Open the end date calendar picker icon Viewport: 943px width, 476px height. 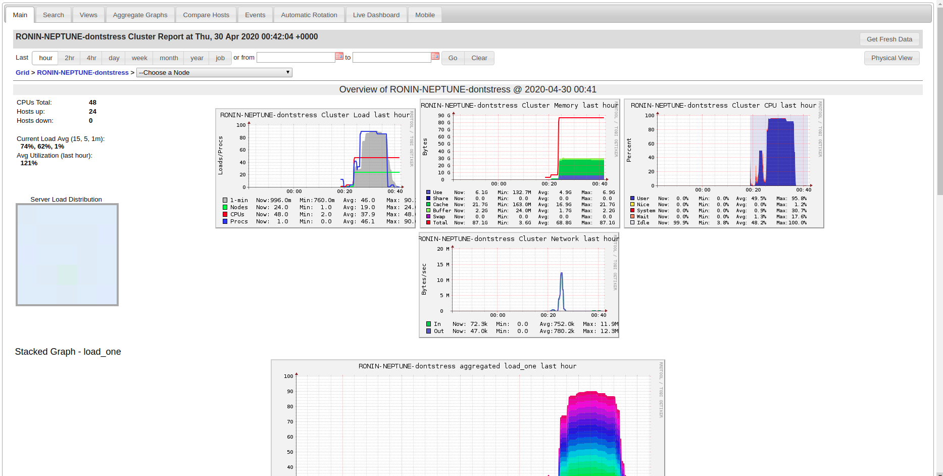435,56
